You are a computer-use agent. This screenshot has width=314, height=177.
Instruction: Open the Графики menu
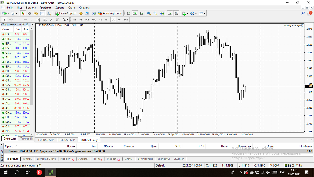(x=45, y=8)
